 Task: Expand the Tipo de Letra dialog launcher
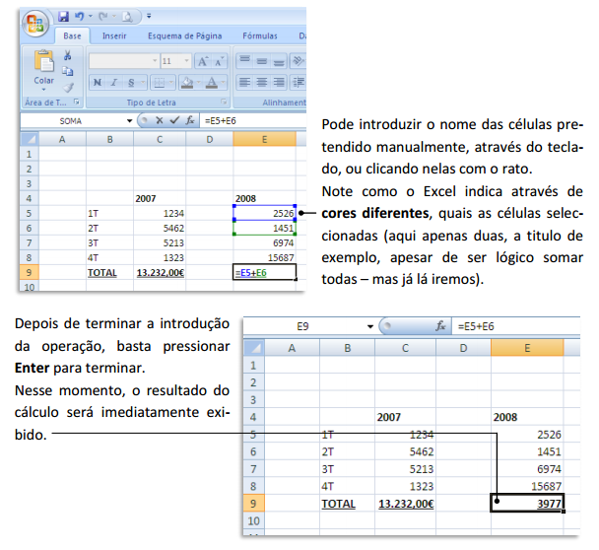click(223, 103)
